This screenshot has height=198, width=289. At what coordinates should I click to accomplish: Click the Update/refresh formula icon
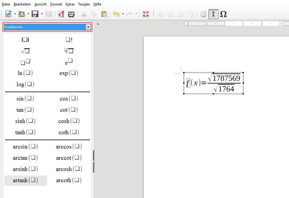(203, 14)
